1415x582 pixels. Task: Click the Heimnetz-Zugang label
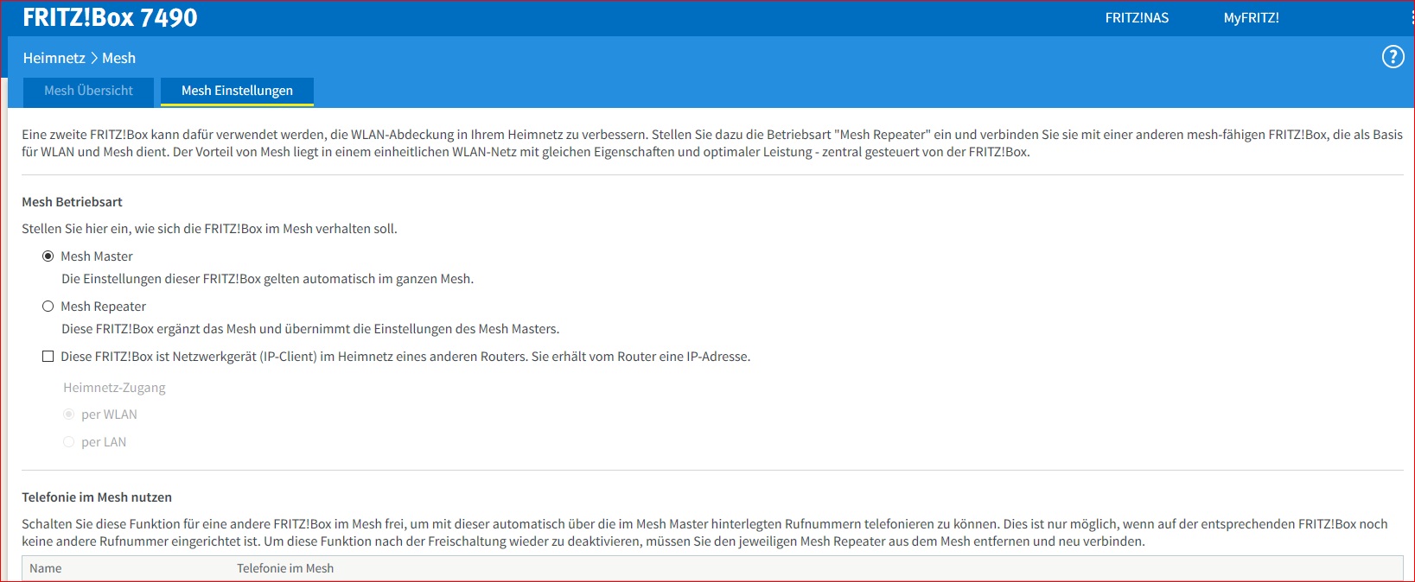(x=114, y=388)
